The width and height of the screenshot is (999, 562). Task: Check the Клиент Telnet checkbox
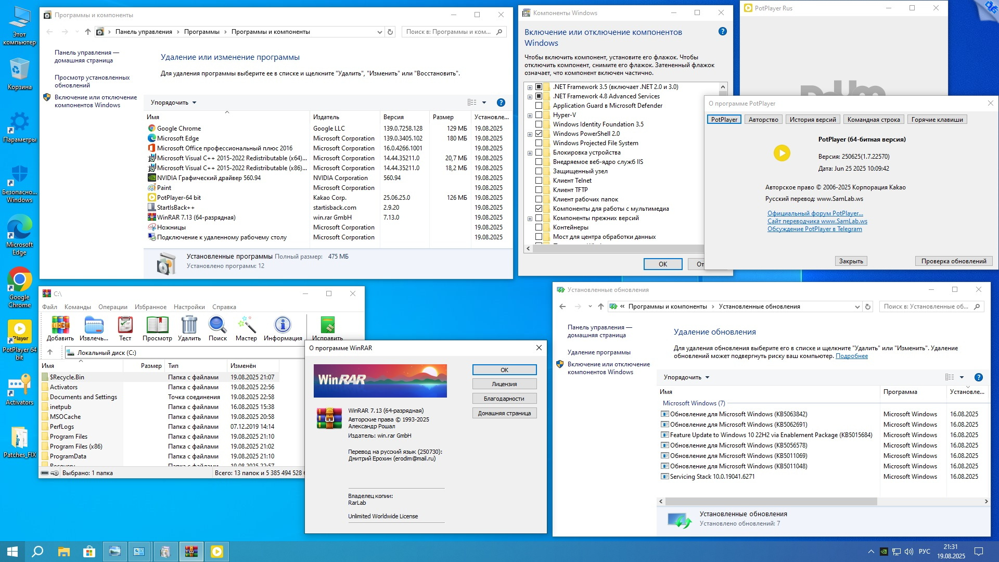coord(539,181)
